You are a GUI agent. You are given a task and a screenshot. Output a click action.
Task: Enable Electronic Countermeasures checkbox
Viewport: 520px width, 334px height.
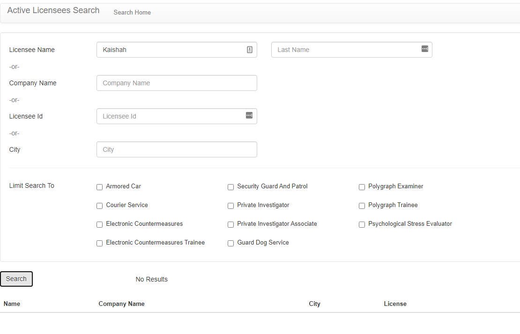99,224
